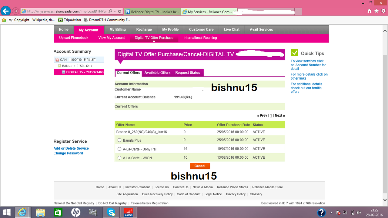Image resolution: width=388 pixels, height=218 pixels.
Task: Open the browser Home icon
Action: (x=370, y=11)
